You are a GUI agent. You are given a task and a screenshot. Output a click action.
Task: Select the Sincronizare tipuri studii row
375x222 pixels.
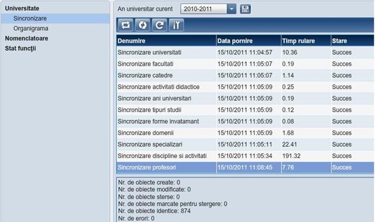(245, 110)
